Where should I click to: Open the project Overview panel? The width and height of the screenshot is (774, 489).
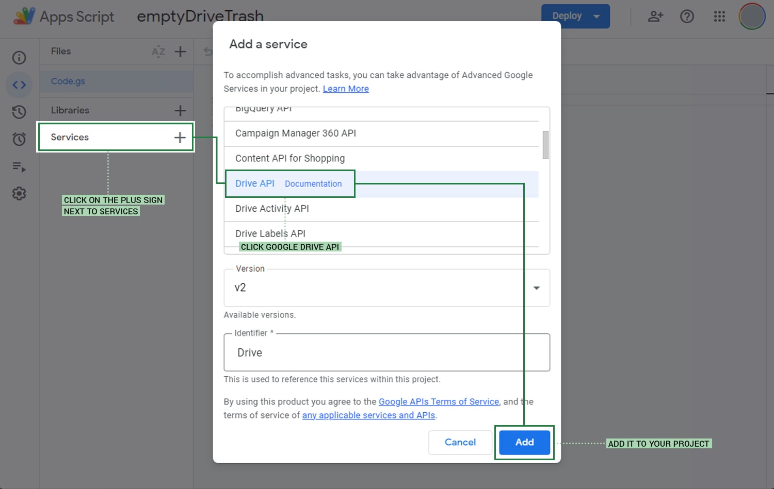pos(19,58)
